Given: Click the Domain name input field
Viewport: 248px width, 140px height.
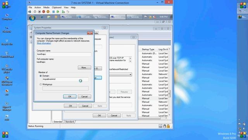Looking at the screenshot, I should point(65,79).
